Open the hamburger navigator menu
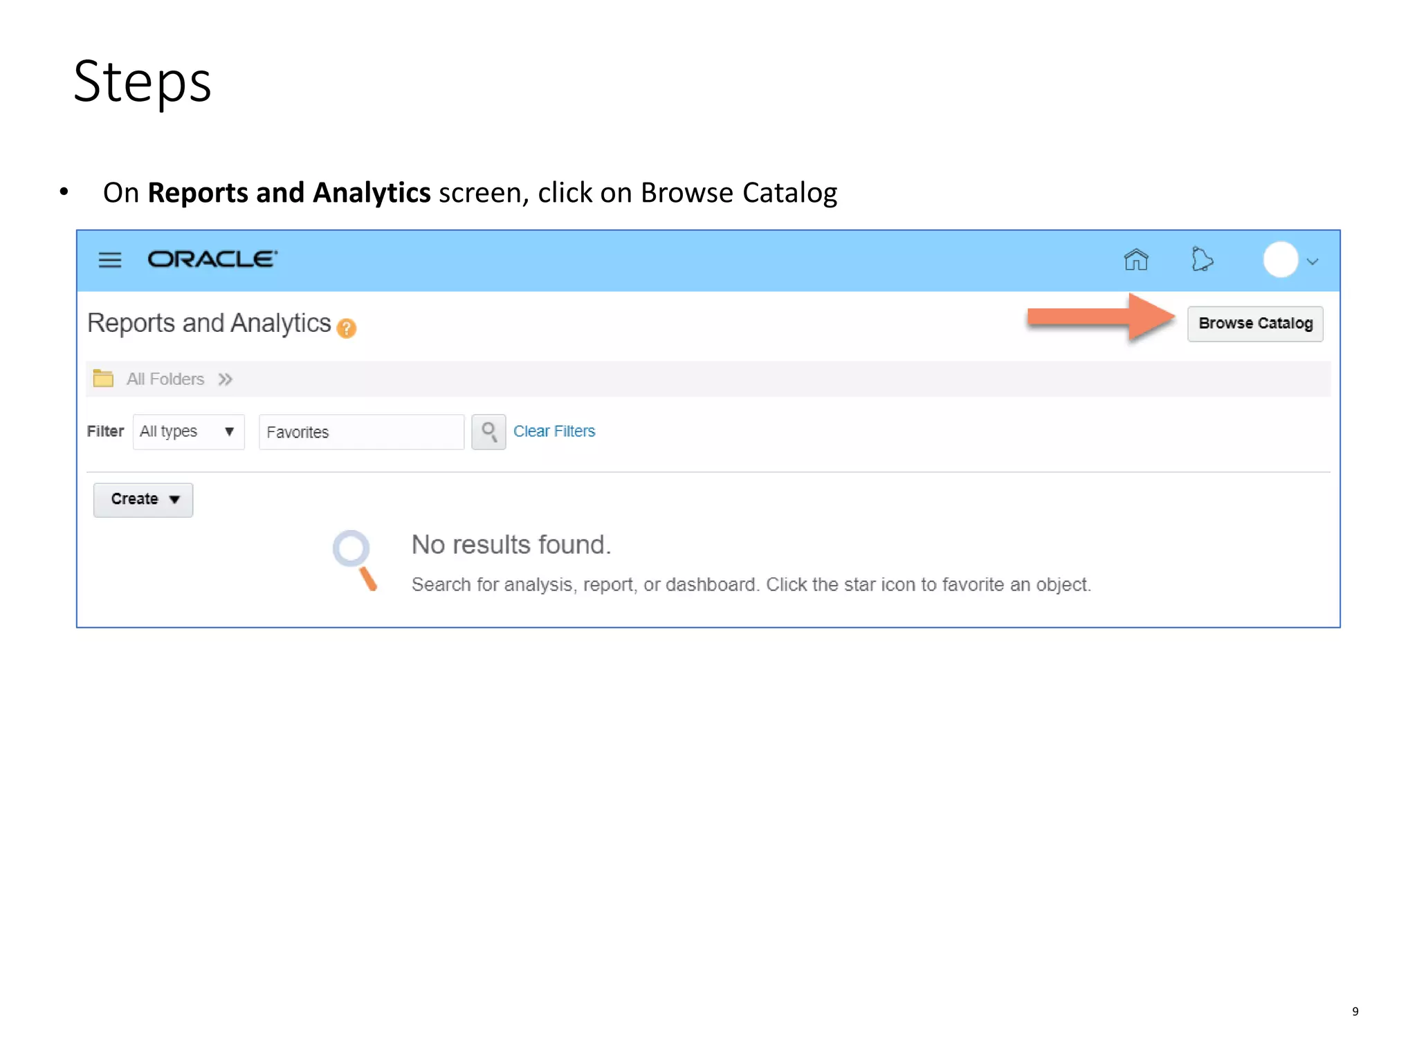This screenshot has height=1062, width=1417. pyautogui.click(x=110, y=260)
